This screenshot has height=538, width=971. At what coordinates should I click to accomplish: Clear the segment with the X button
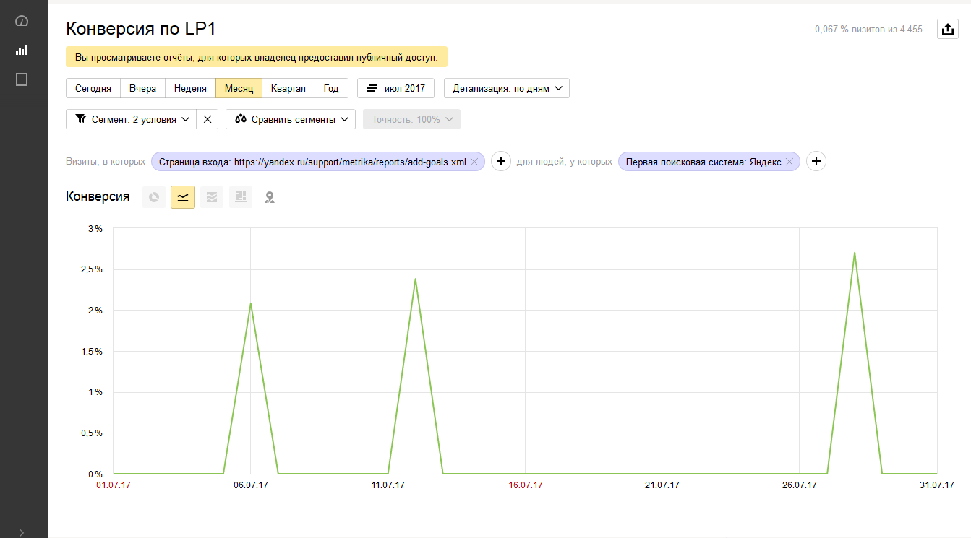pos(208,119)
